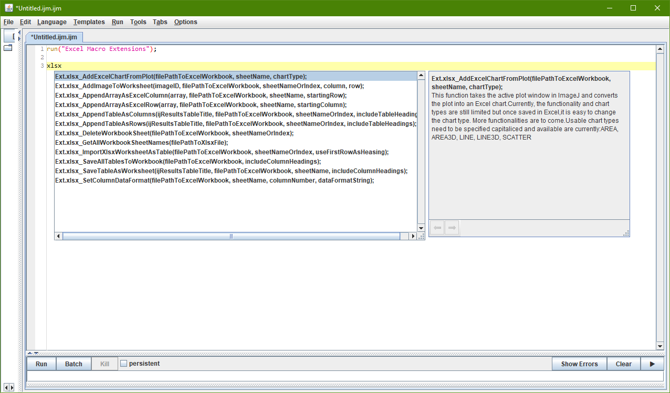Choose Ext.xlsx_SaveAllTablesToWorkbook suggestion
The height and width of the screenshot is (393, 670).
[236, 161]
